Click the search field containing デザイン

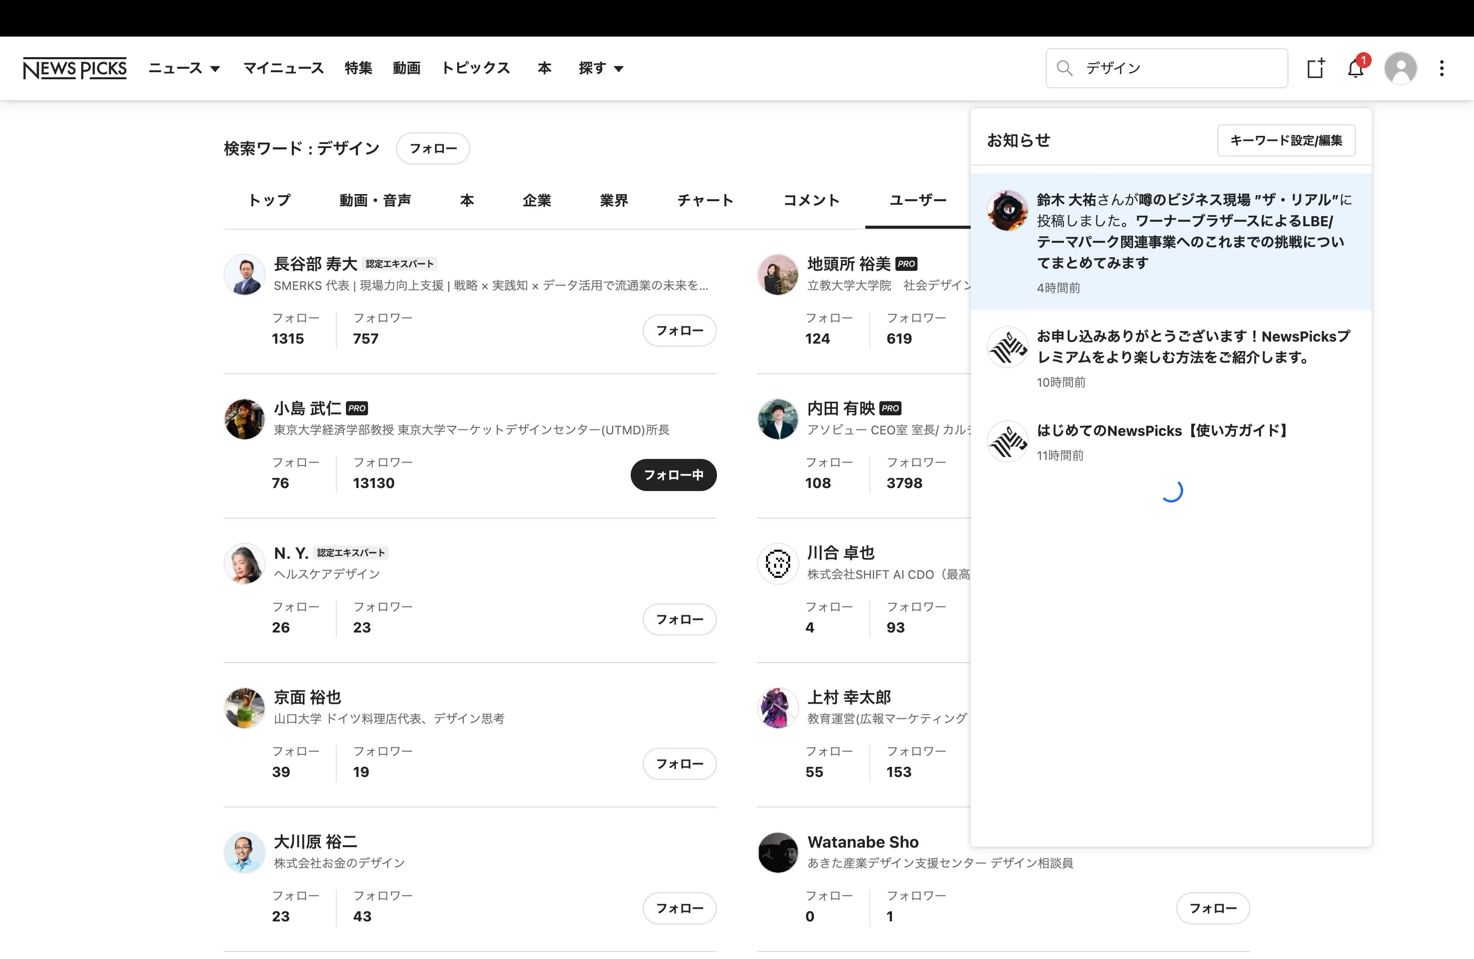tap(1167, 68)
